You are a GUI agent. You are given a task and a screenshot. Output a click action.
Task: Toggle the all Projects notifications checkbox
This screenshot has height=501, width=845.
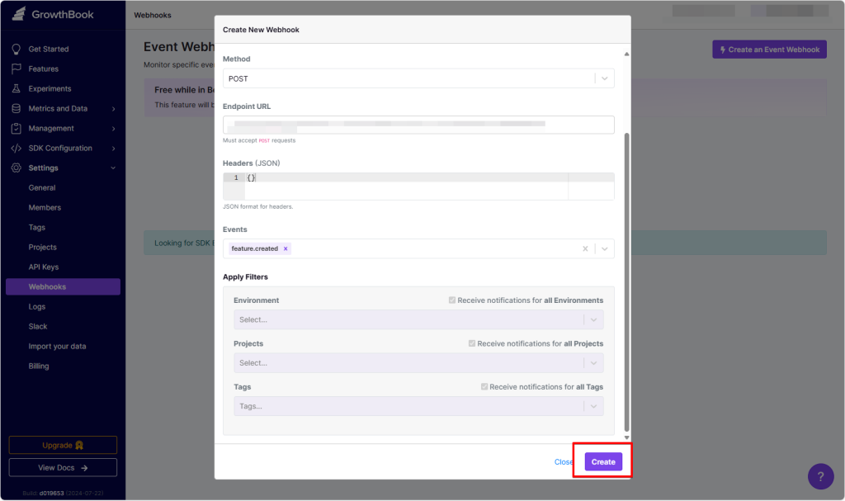(x=471, y=343)
